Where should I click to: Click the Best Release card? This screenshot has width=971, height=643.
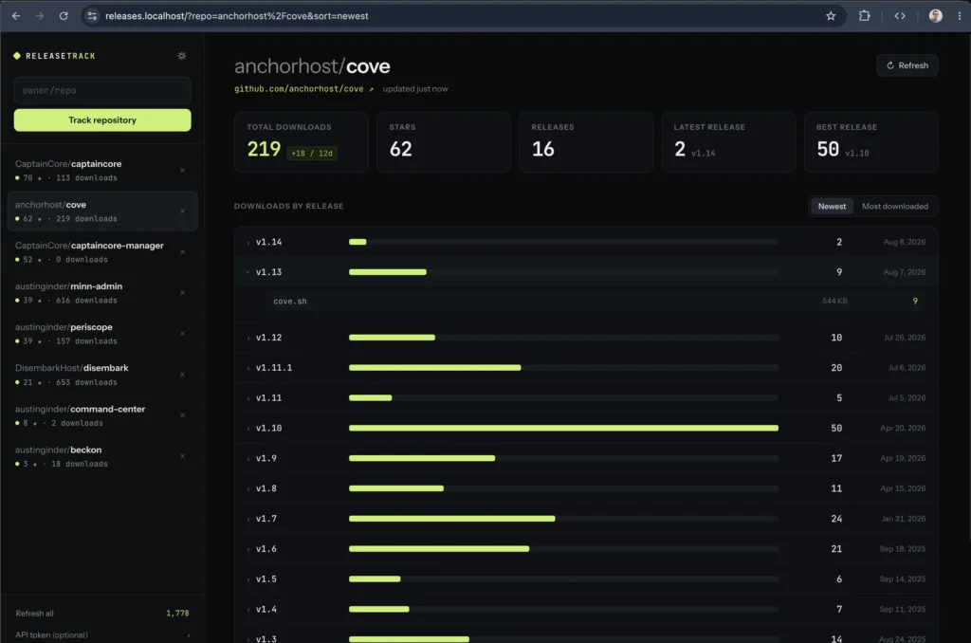point(870,142)
